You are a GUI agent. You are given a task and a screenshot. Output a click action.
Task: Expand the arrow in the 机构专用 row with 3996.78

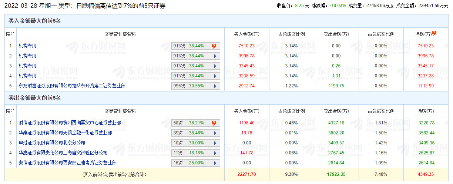pyautogui.click(x=215, y=56)
